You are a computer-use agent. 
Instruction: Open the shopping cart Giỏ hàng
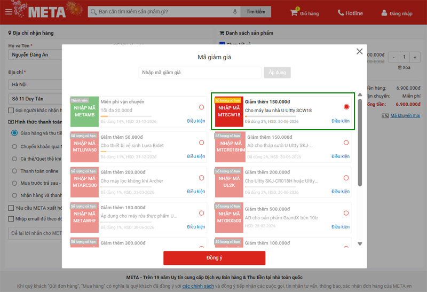[294, 13]
